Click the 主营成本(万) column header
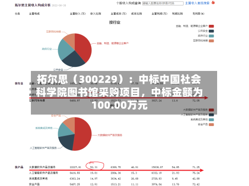 pyautogui.click(x=119, y=14)
